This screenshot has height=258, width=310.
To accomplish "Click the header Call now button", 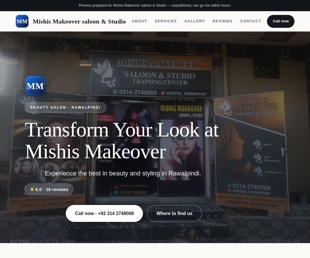I will pos(280,21).
